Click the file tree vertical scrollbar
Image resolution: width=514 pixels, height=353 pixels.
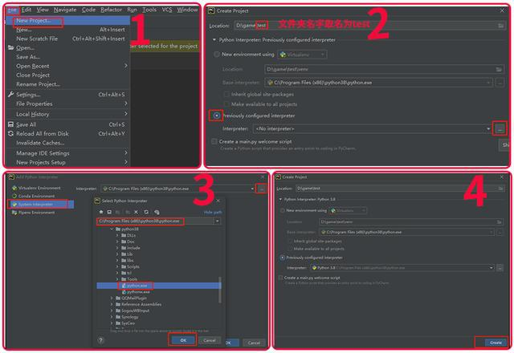point(219,290)
